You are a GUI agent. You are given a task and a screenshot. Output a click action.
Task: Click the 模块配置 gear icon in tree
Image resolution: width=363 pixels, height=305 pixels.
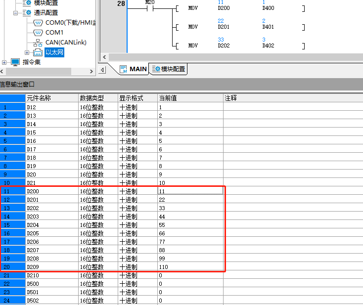pyautogui.click(x=27, y=2)
